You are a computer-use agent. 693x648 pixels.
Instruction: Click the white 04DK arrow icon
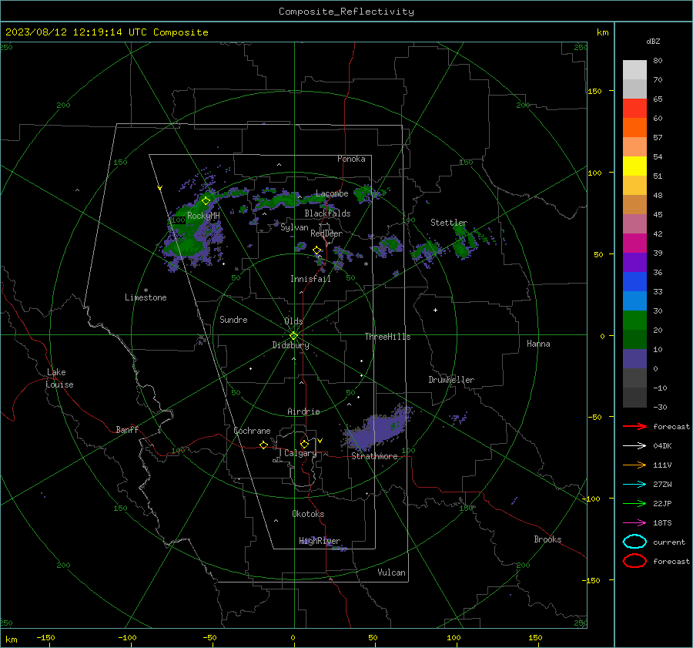(x=634, y=445)
